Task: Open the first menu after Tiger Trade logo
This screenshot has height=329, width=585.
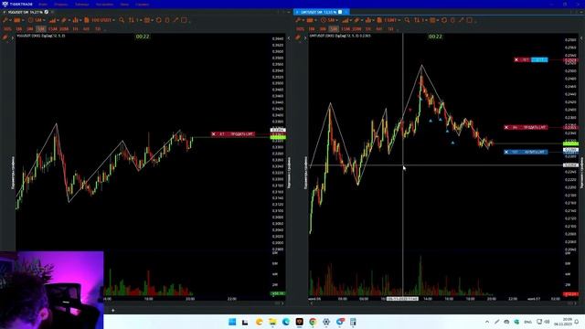Action: pos(43,5)
